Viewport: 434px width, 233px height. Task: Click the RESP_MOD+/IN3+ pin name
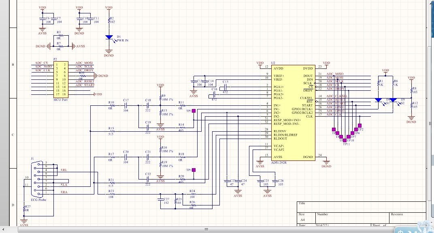click(x=287, y=120)
